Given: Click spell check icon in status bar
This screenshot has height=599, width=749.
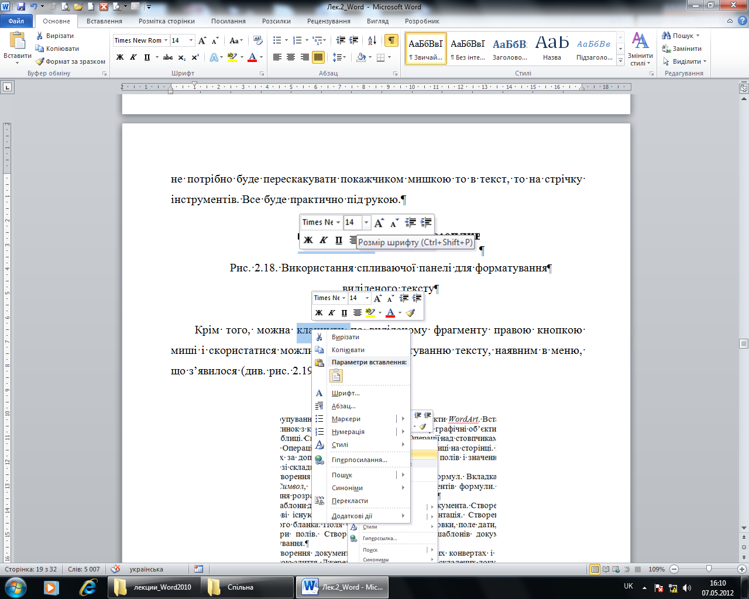Looking at the screenshot, I should [116, 569].
